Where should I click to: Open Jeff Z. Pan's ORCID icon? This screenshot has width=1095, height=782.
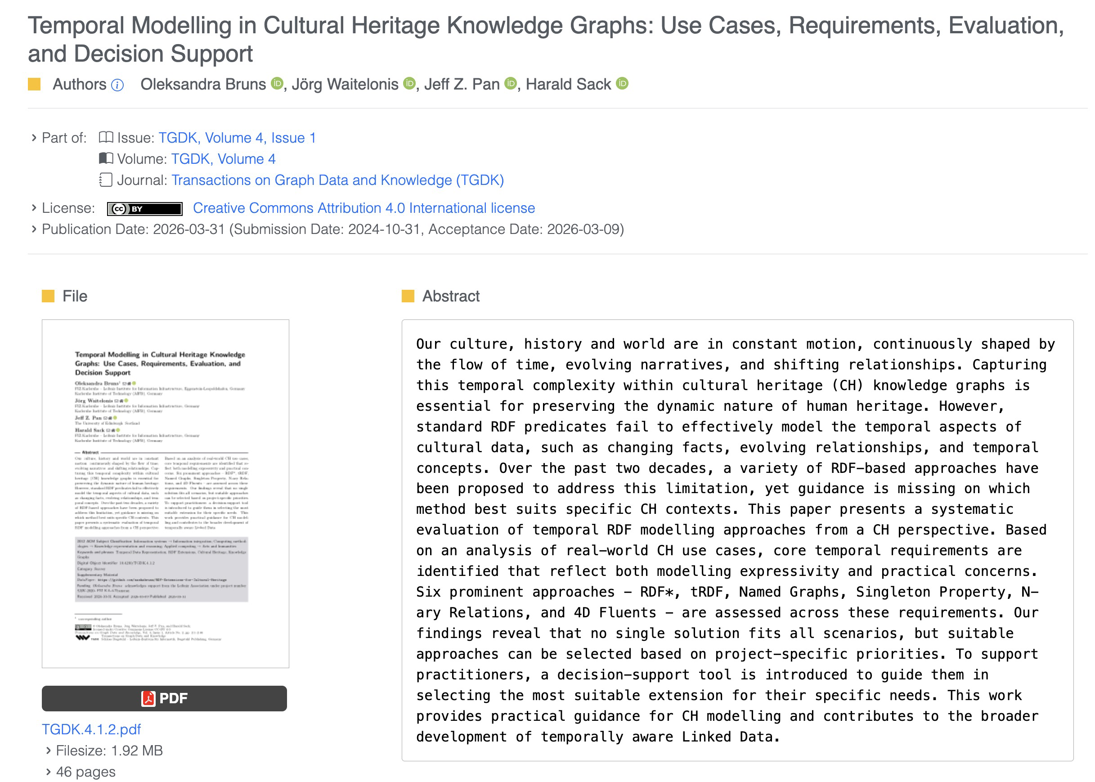(510, 84)
